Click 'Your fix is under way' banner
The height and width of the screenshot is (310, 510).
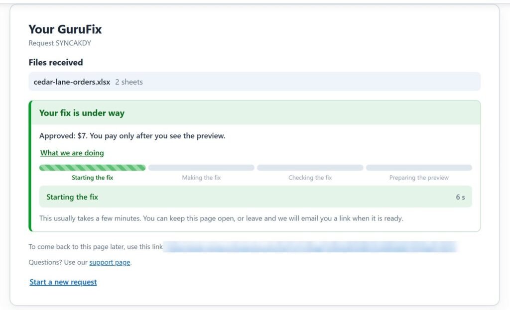click(x=255, y=113)
